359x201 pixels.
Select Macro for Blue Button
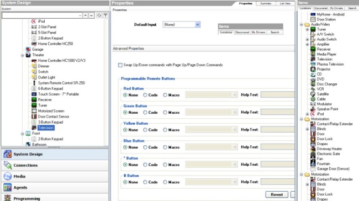(x=165, y=147)
